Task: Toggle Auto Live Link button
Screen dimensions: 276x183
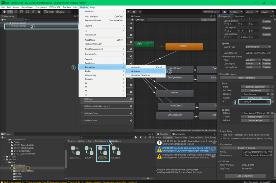Action: [208, 20]
